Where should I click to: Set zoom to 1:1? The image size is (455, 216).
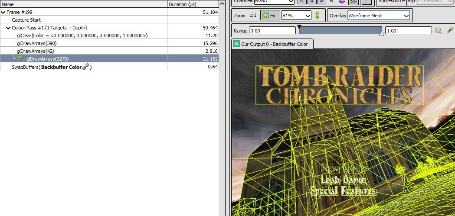click(x=253, y=16)
